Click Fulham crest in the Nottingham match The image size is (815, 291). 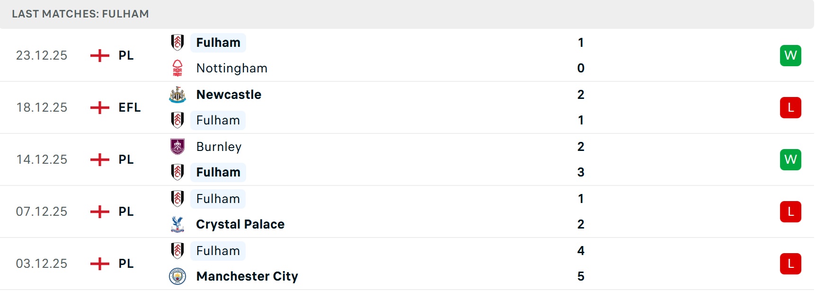(x=177, y=43)
